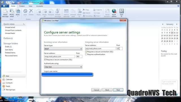The width and height of the screenshot is (181, 102).
Task: Enable Requires authentication checkbox
Action: pyautogui.click(x=86, y=54)
